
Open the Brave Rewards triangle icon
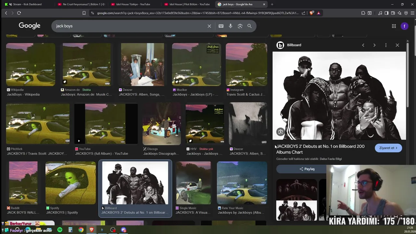pyautogui.click(x=318, y=13)
